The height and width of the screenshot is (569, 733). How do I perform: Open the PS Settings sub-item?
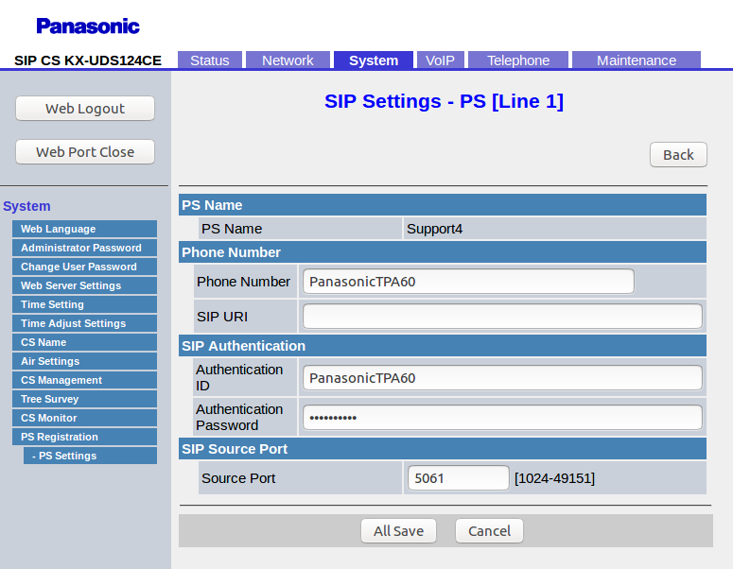click(x=90, y=456)
